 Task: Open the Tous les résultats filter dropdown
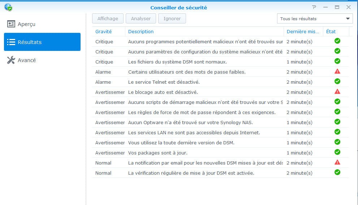point(315,19)
